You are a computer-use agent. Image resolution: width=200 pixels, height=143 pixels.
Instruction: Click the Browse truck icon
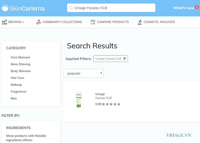tap(5, 22)
